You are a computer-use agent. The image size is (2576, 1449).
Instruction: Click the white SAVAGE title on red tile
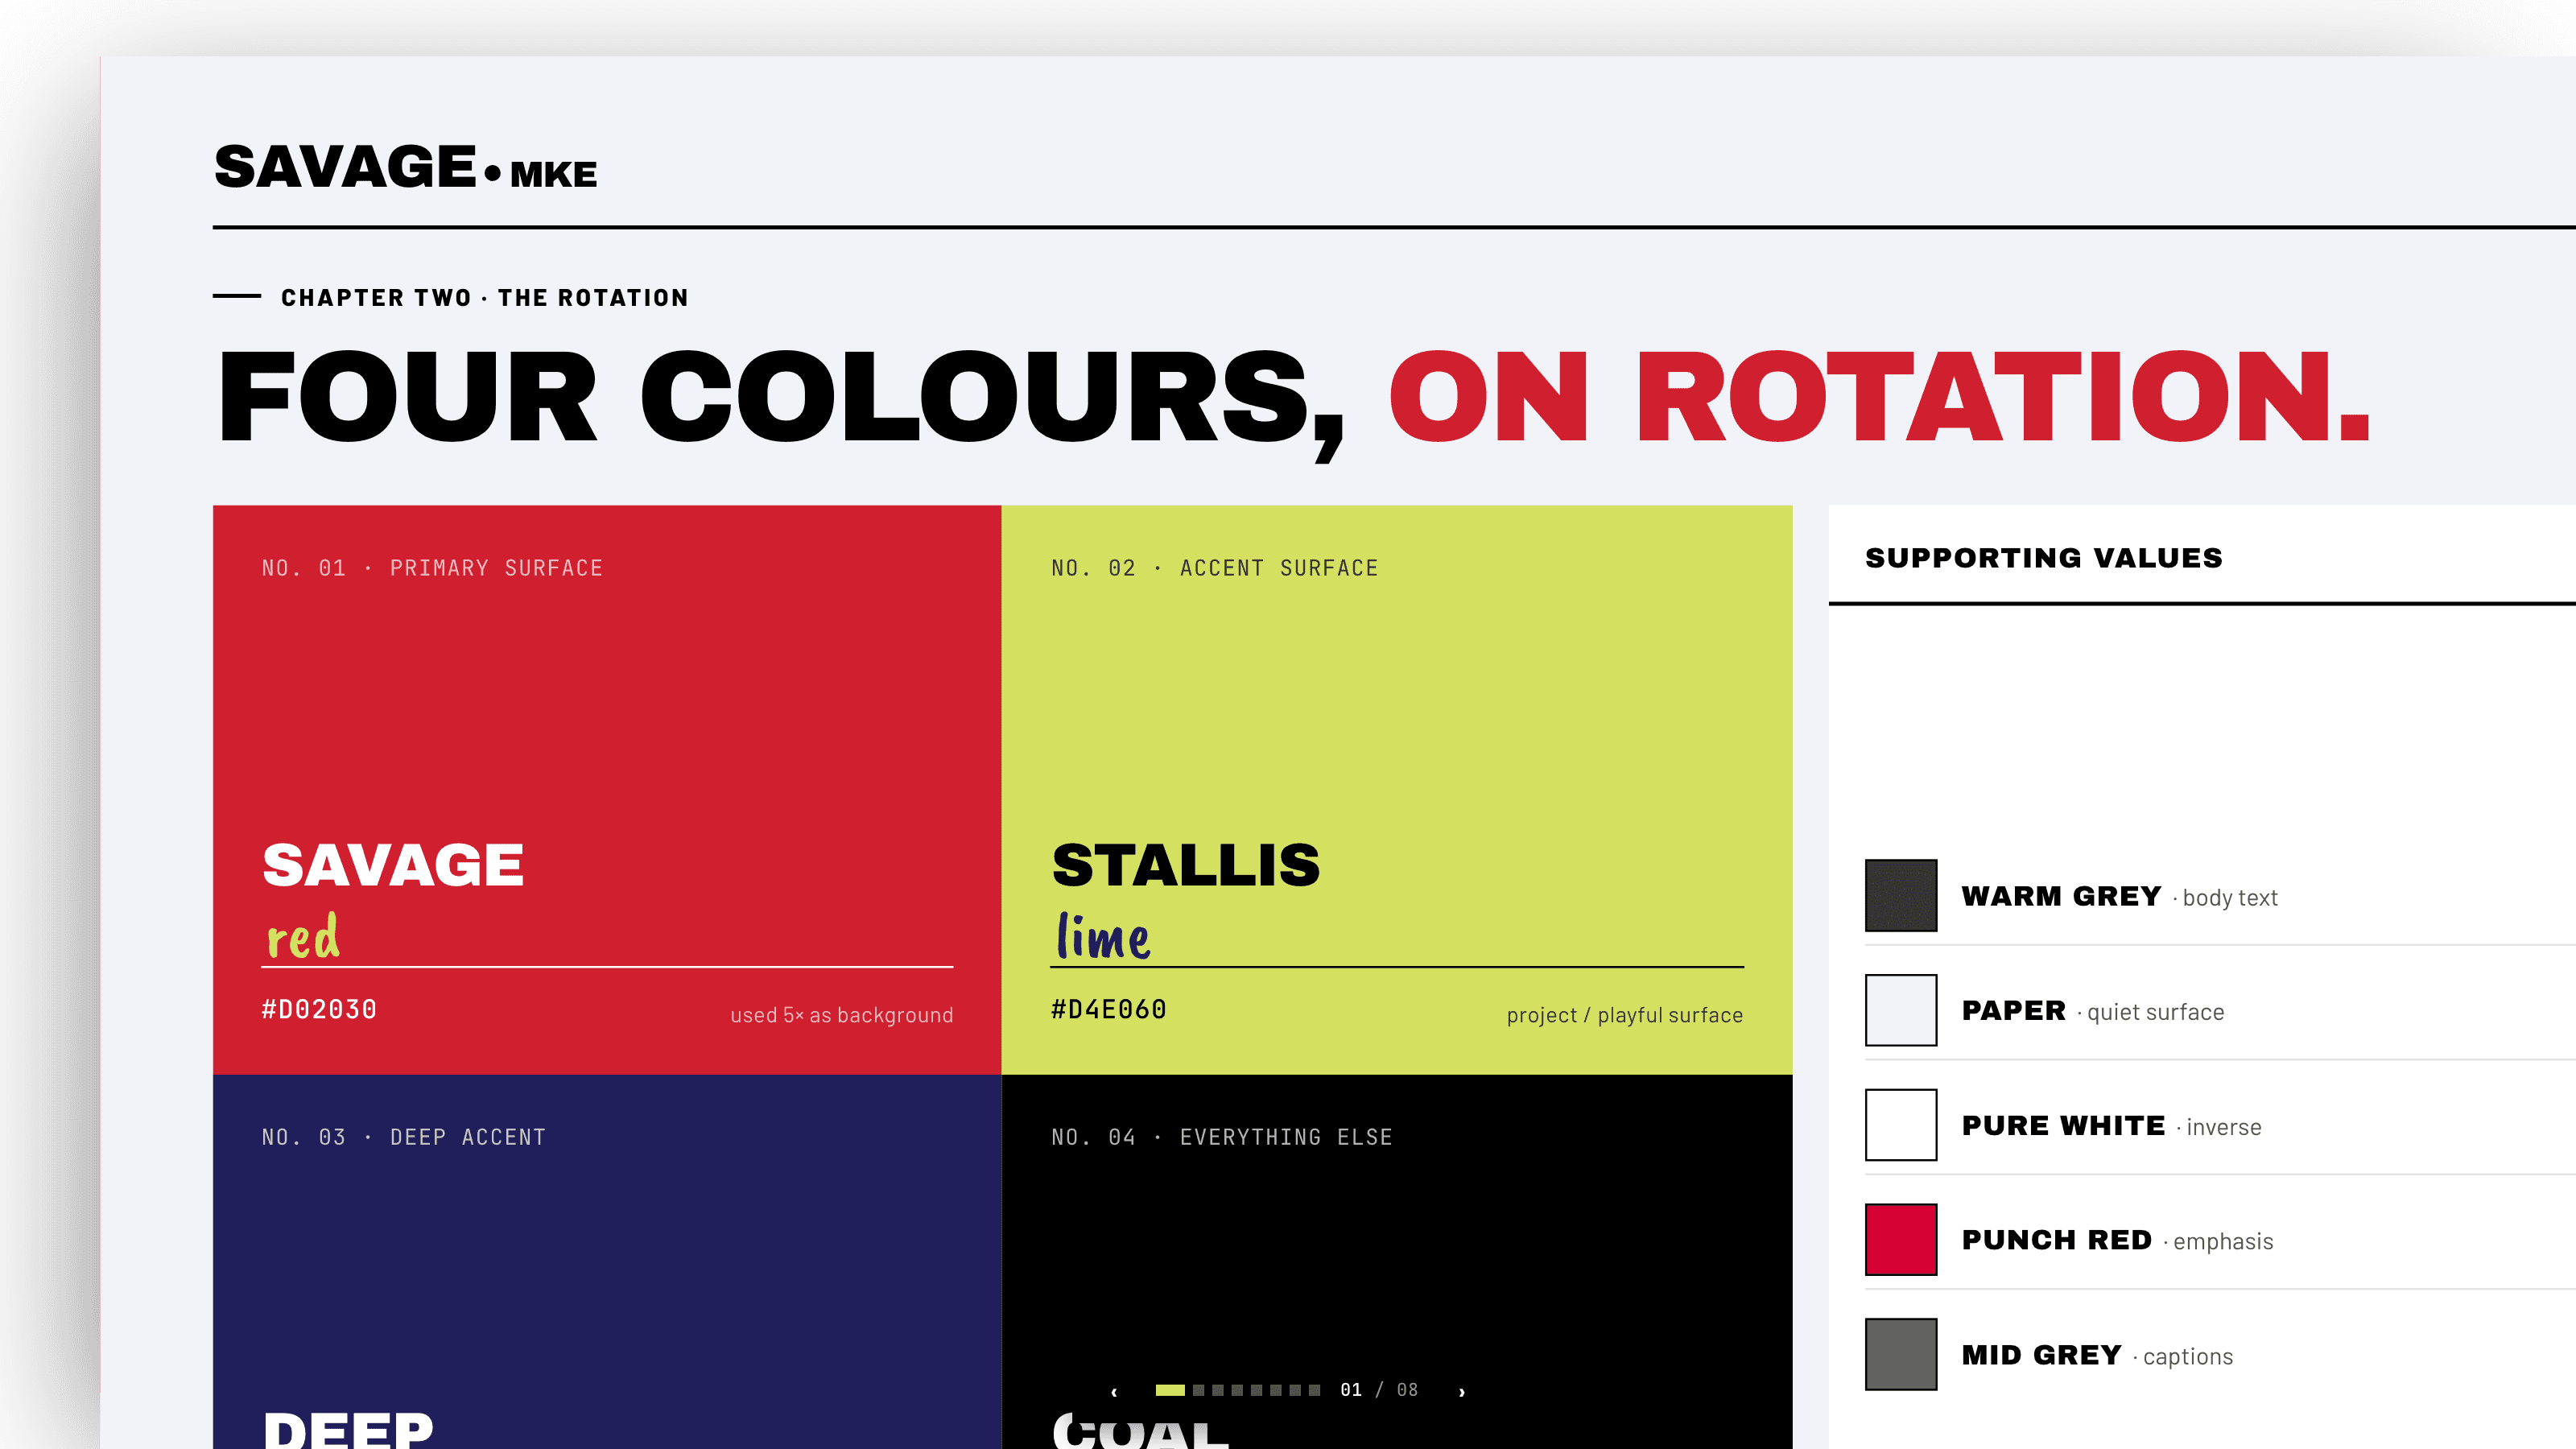point(393,865)
